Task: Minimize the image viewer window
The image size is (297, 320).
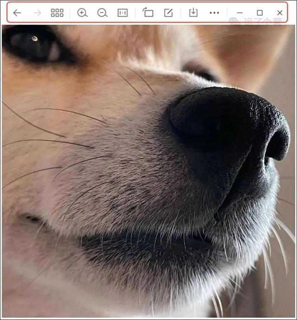Action: pos(239,13)
